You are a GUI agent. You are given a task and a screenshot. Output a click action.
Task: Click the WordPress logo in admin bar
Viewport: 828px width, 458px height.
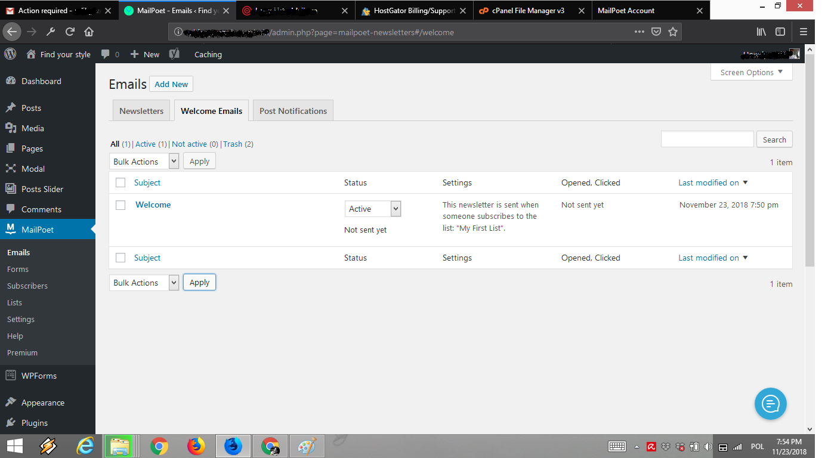[10, 54]
